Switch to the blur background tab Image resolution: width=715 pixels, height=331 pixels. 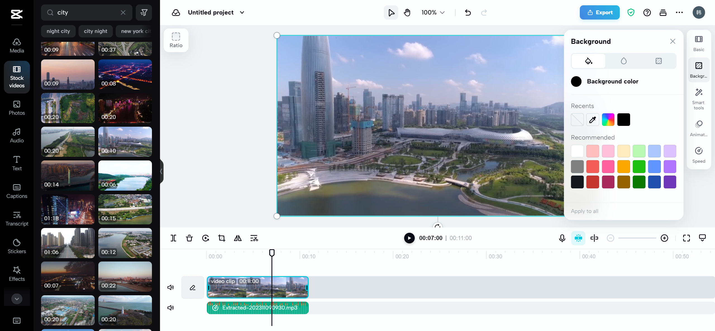[624, 61]
